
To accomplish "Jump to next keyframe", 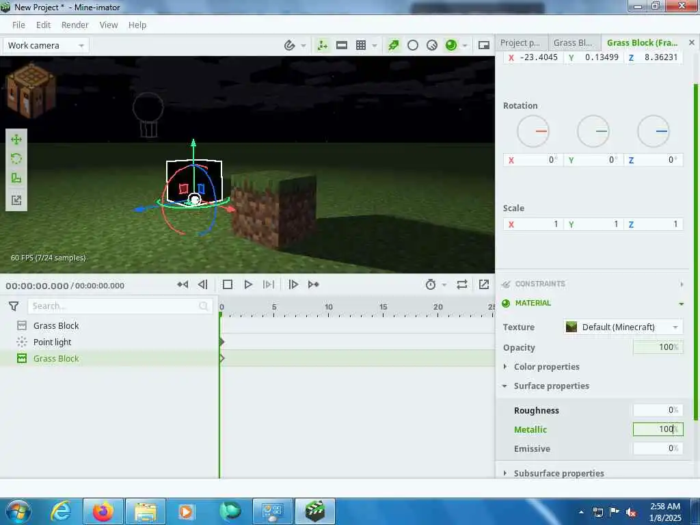I will point(313,284).
